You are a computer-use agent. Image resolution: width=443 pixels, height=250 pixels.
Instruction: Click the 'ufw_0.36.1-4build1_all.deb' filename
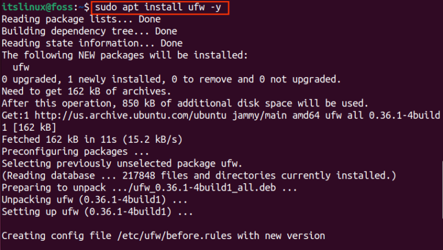click(x=204, y=188)
